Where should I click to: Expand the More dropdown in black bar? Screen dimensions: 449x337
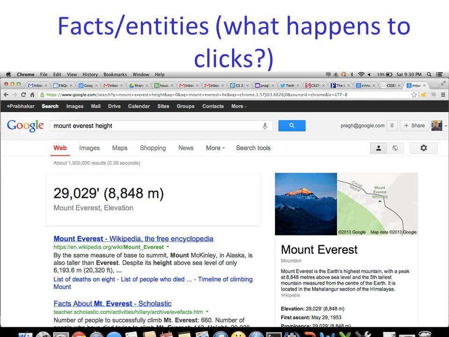point(239,106)
